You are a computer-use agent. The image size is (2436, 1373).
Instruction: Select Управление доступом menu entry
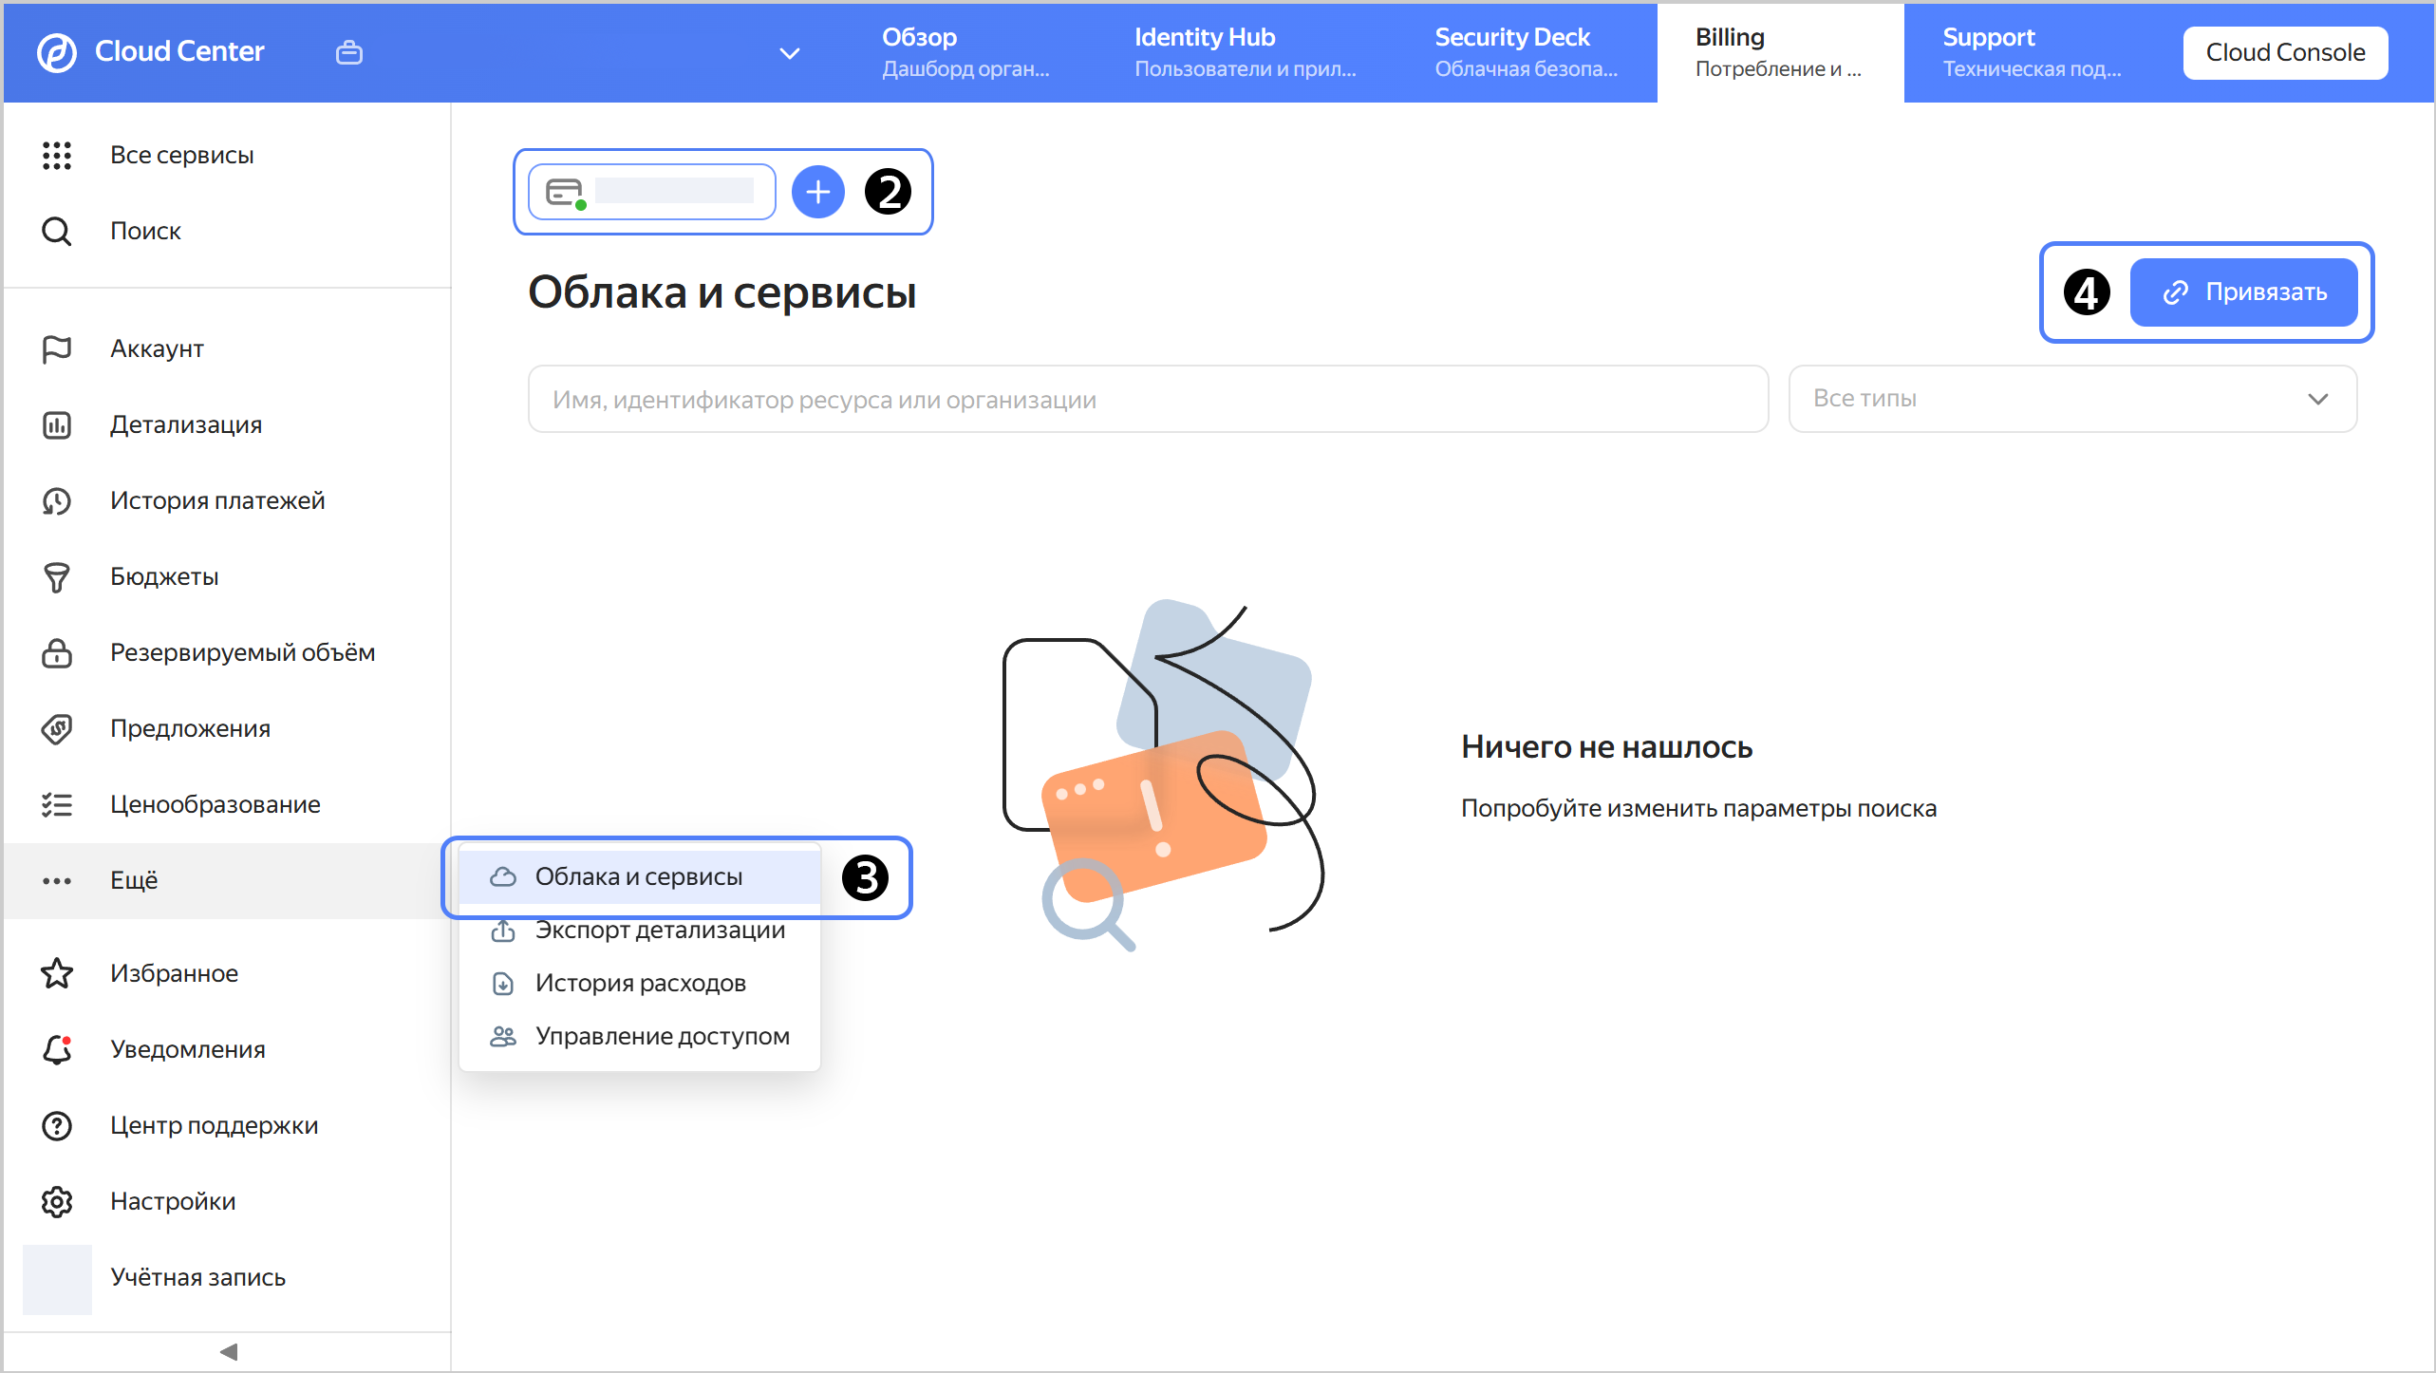point(662,1036)
